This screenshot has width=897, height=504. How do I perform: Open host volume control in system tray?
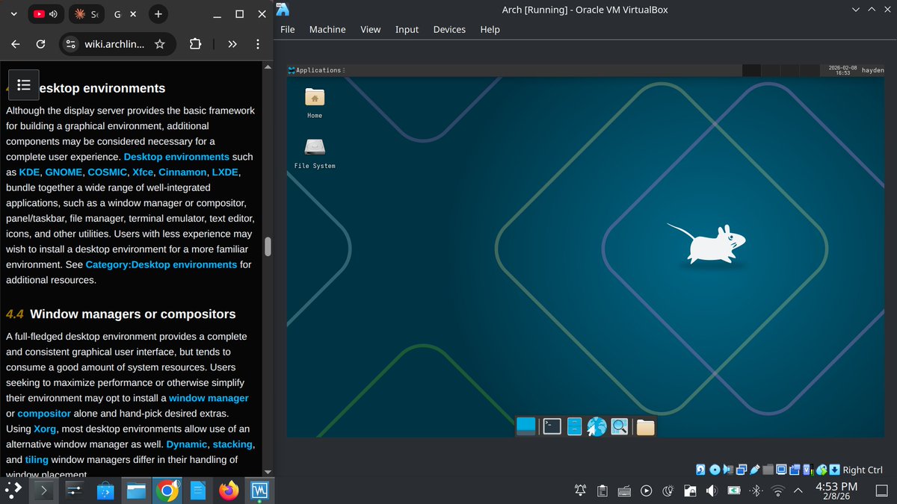click(712, 491)
